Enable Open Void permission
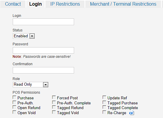 (x=14, y=112)
